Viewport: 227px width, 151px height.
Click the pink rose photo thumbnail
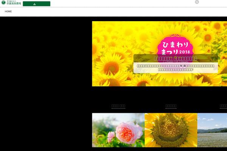click(x=118, y=130)
